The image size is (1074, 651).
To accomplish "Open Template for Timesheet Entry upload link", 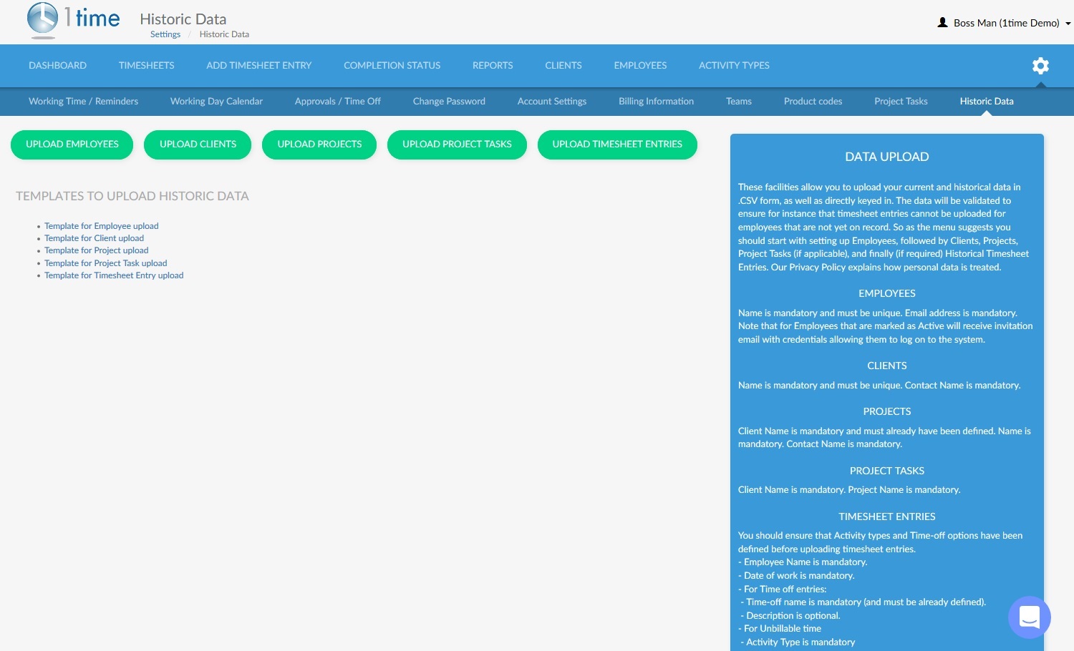I will (x=114, y=275).
